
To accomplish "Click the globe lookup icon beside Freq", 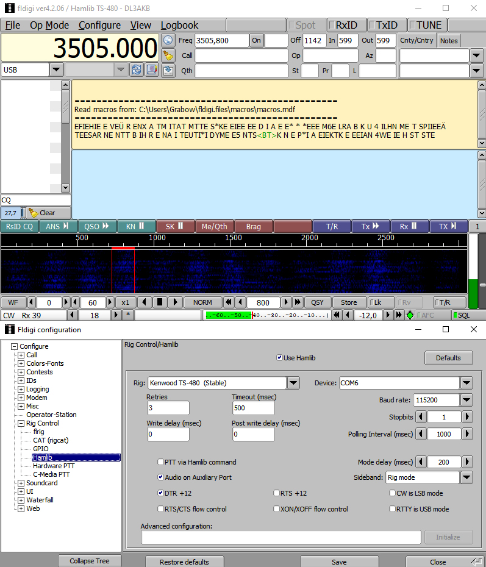I will click(x=169, y=40).
